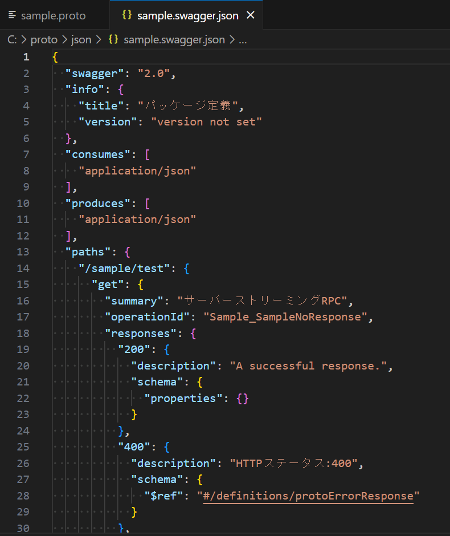
Task: Click the C: breadcrumb segment
Action: pyautogui.click(x=12, y=40)
